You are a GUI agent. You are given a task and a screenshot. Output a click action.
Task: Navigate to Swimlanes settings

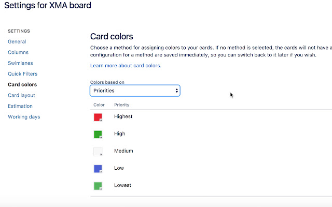click(20, 63)
